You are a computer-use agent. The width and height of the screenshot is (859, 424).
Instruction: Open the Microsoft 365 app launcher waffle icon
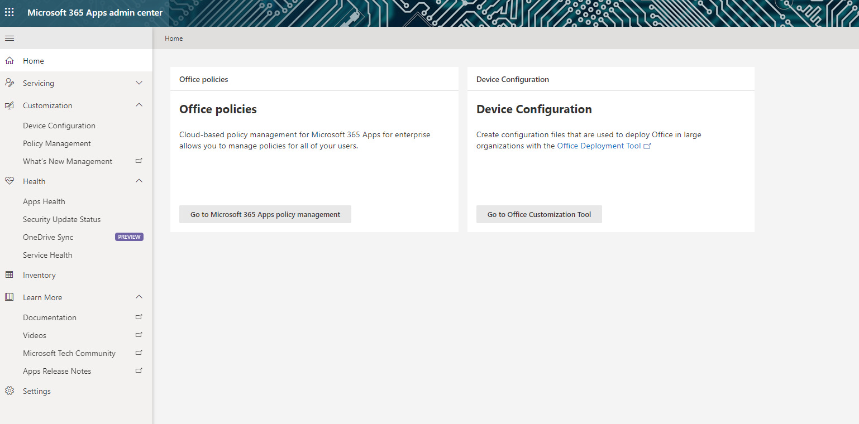[x=9, y=12]
